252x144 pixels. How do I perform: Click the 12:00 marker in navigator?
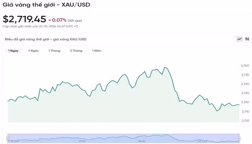point(82,141)
